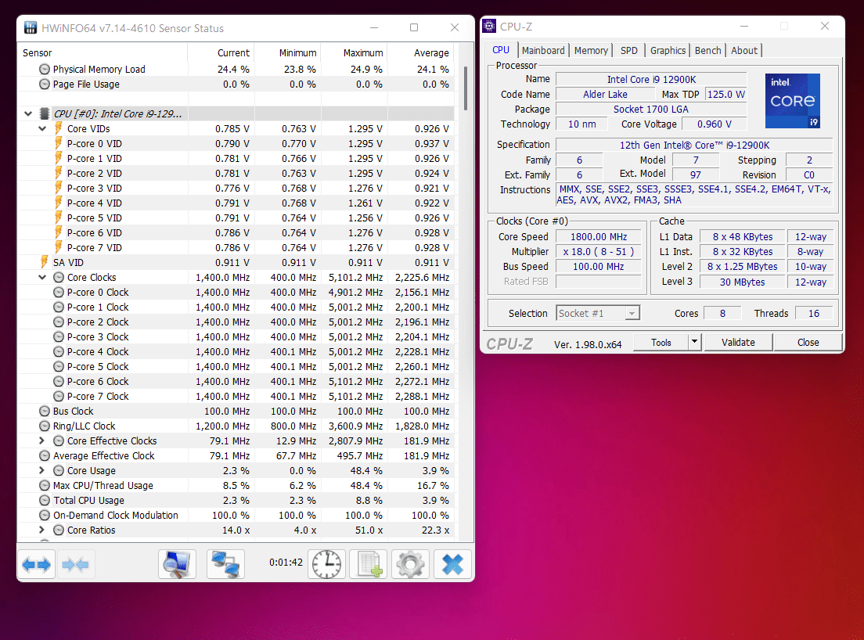Switch to the CPU tab in CPU-Z
The height and width of the screenshot is (640, 864).
tap(501, 50)
